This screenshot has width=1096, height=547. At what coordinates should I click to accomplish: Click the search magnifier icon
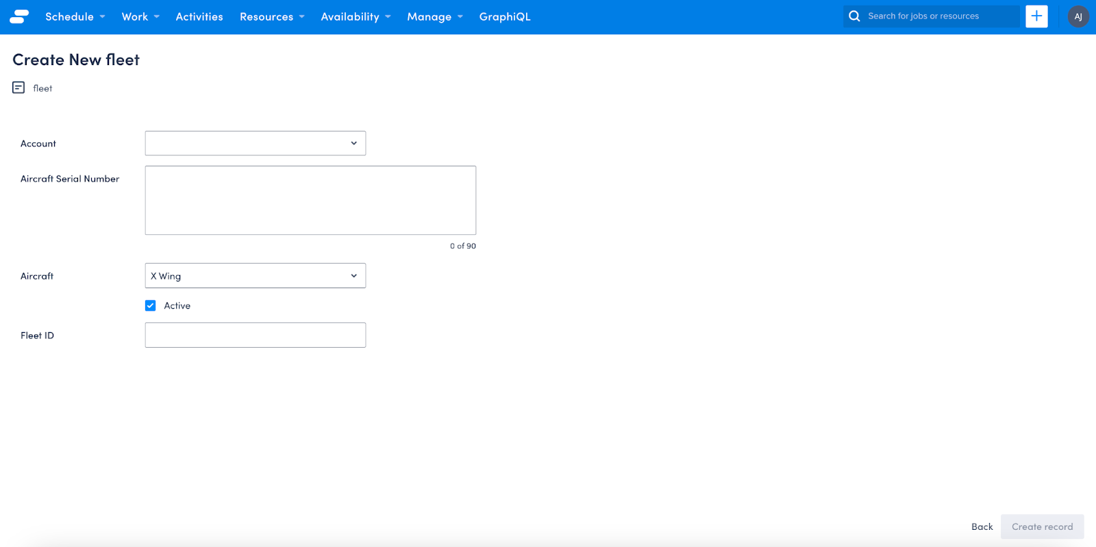click(854, 16)
